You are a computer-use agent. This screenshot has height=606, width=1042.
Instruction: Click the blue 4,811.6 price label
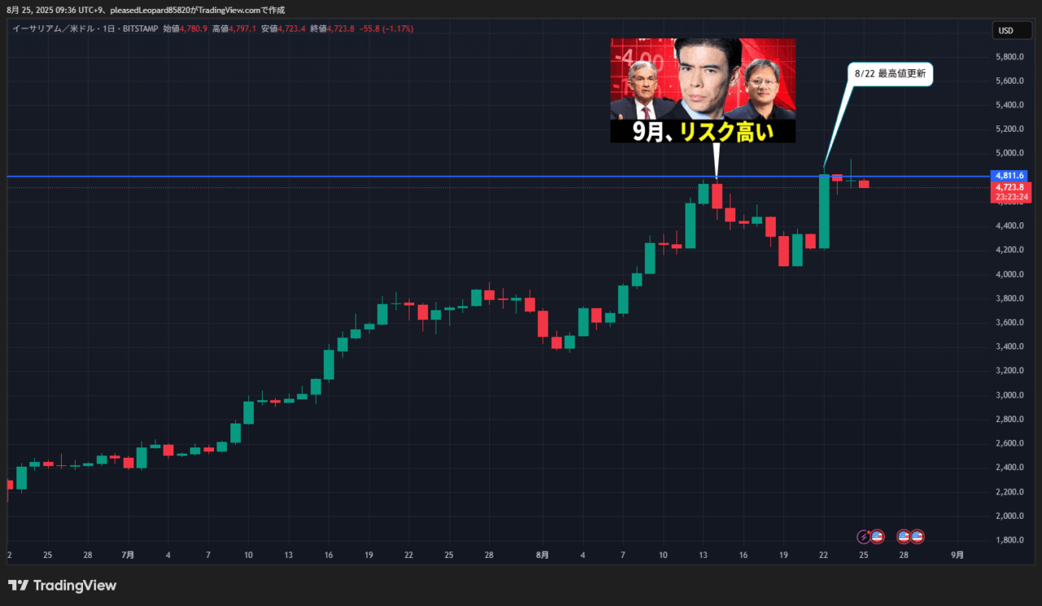point(1009,175)
